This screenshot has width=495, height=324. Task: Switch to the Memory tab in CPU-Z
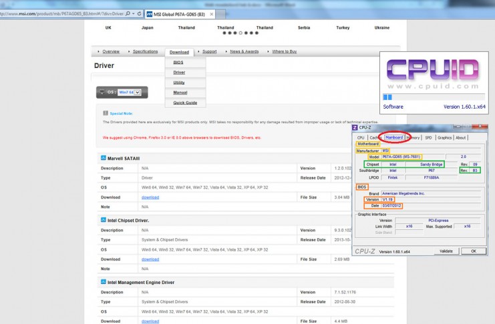tap(414, 138)
